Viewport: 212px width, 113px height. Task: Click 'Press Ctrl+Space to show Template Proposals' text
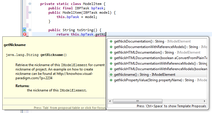tap(171, 106)
